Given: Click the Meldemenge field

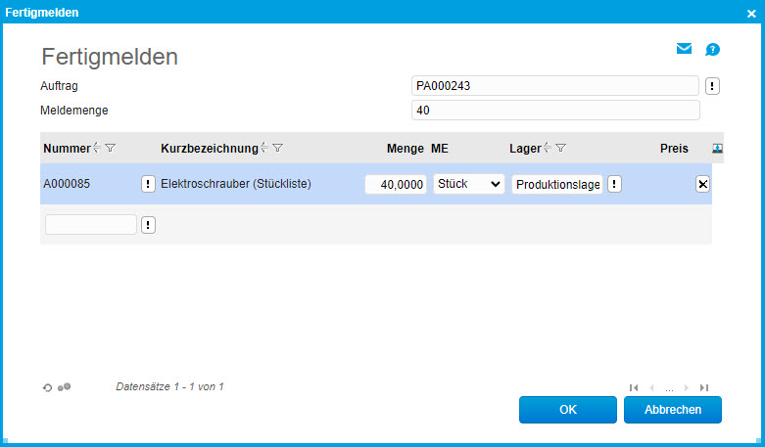Looking at the screenshot, I should tap(555, 111).
